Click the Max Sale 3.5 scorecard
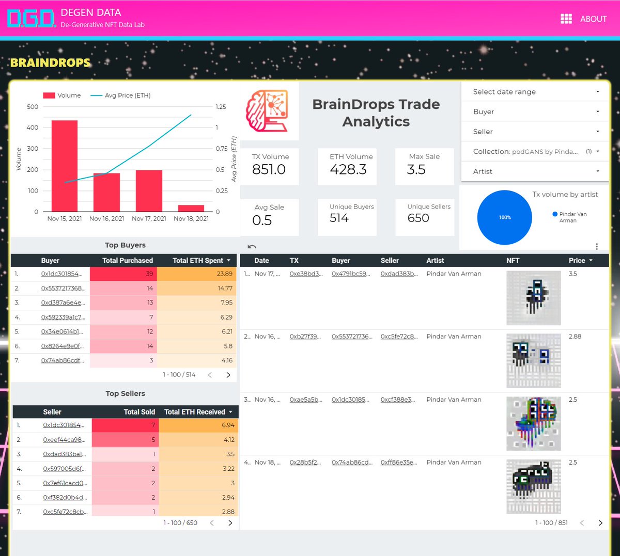The height and width of the screenshot is (556, 620). click(425, 166)
